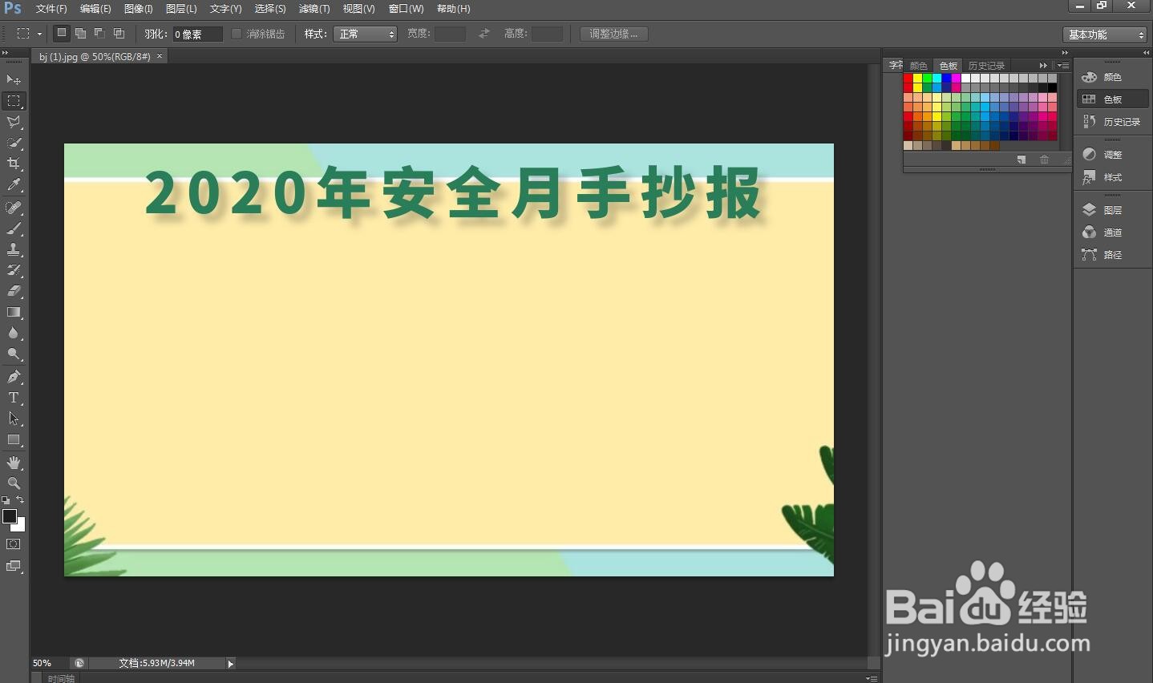1153x683 pixels.
Task: Select the Brush tool
Action: (13, 228)
